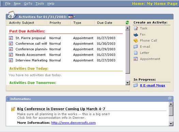Screen dimensions: 179x132
Task: Click Information panel scroll down arrow
Action: [171, 124]
